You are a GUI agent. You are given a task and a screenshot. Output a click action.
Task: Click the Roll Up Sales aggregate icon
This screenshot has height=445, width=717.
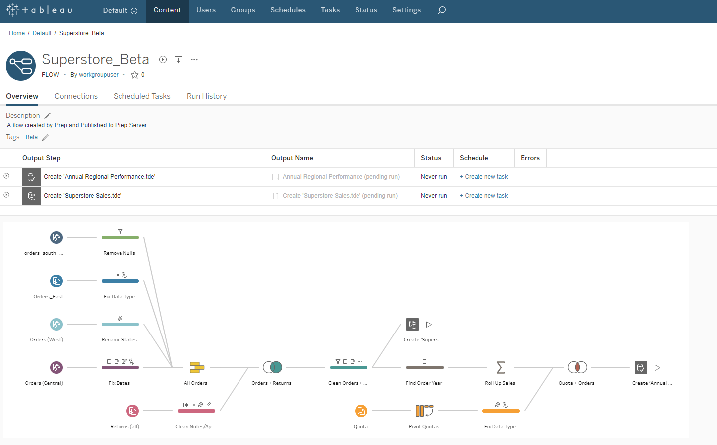point(501,368)
